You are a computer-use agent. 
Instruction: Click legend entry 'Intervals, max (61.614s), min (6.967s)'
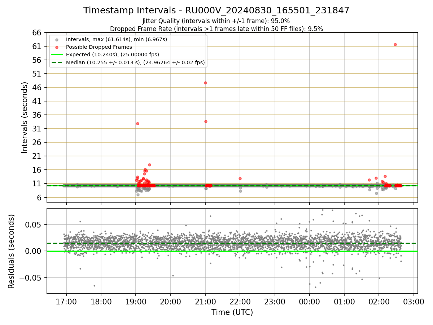tap(116, 39)
